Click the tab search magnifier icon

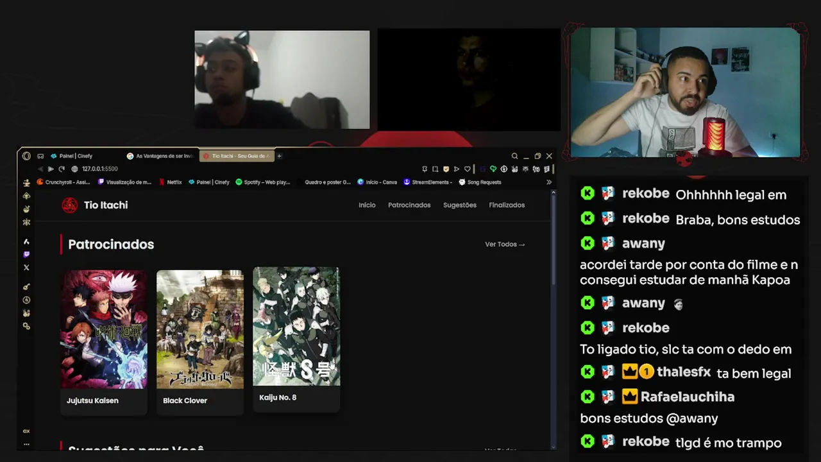pyautogui.click(x=514, y=156)
